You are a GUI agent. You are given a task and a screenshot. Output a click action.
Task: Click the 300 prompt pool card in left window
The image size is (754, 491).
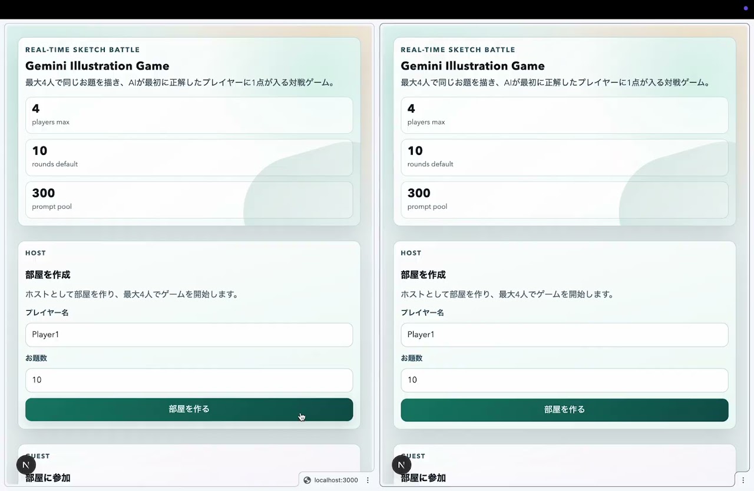point(189,200)
